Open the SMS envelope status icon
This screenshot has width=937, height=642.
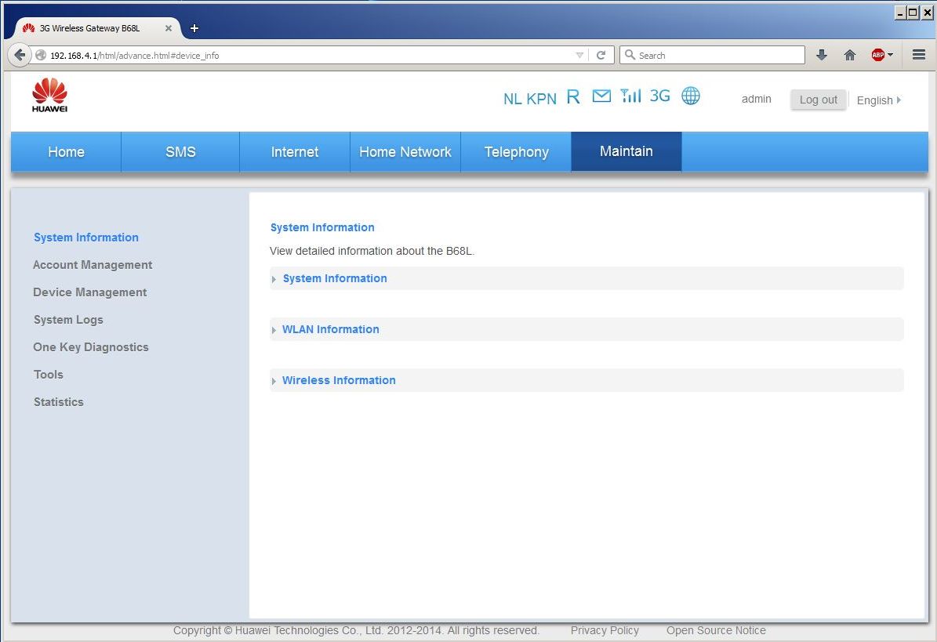tap(601, 96)
